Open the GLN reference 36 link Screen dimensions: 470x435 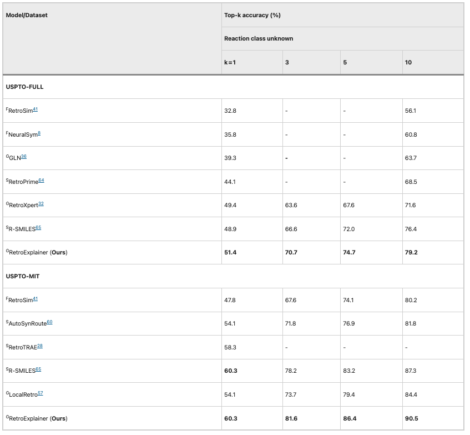tap(24, 157)
